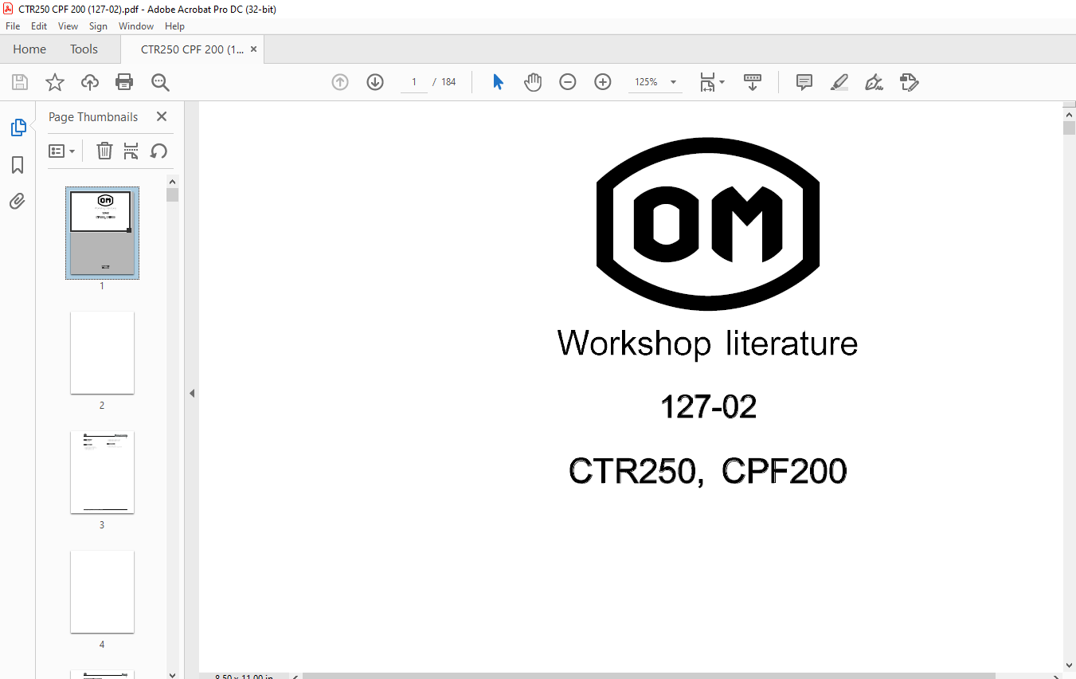Image resolution: width=1076 pixels, height=679 pixels.
Task: Close the Page Thumbnails panel
Action: coord(162,116)
